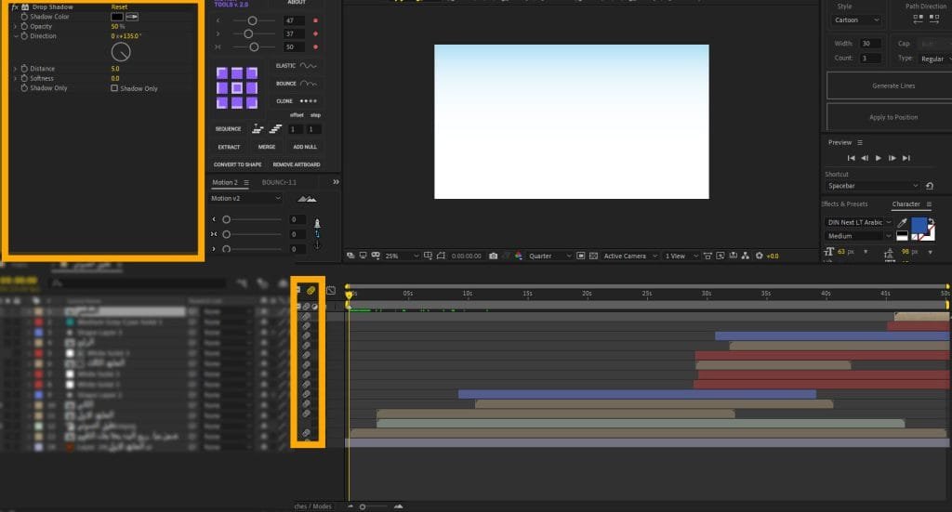Set anchor point to the top-left square
Image resolution: width=952 pixels, height=512 pixels.
222,73
